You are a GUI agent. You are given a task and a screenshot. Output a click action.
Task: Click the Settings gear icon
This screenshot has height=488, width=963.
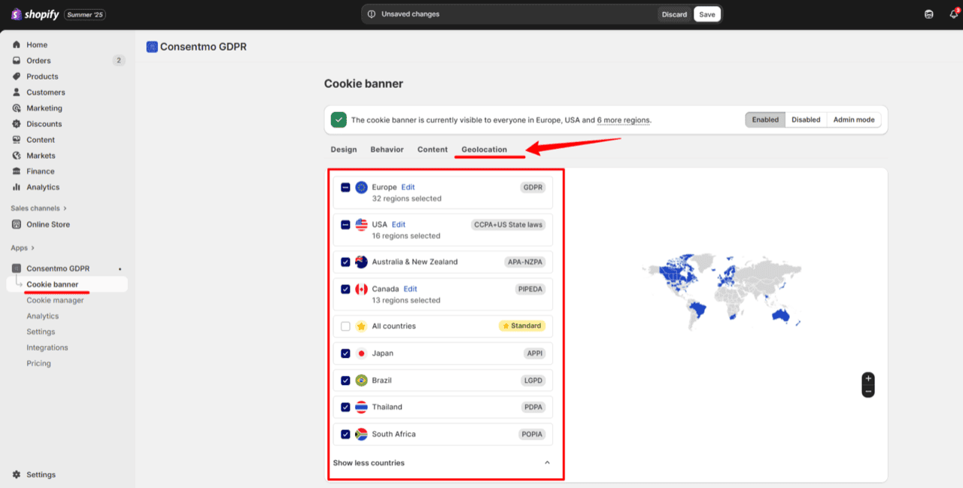(17, 474)
